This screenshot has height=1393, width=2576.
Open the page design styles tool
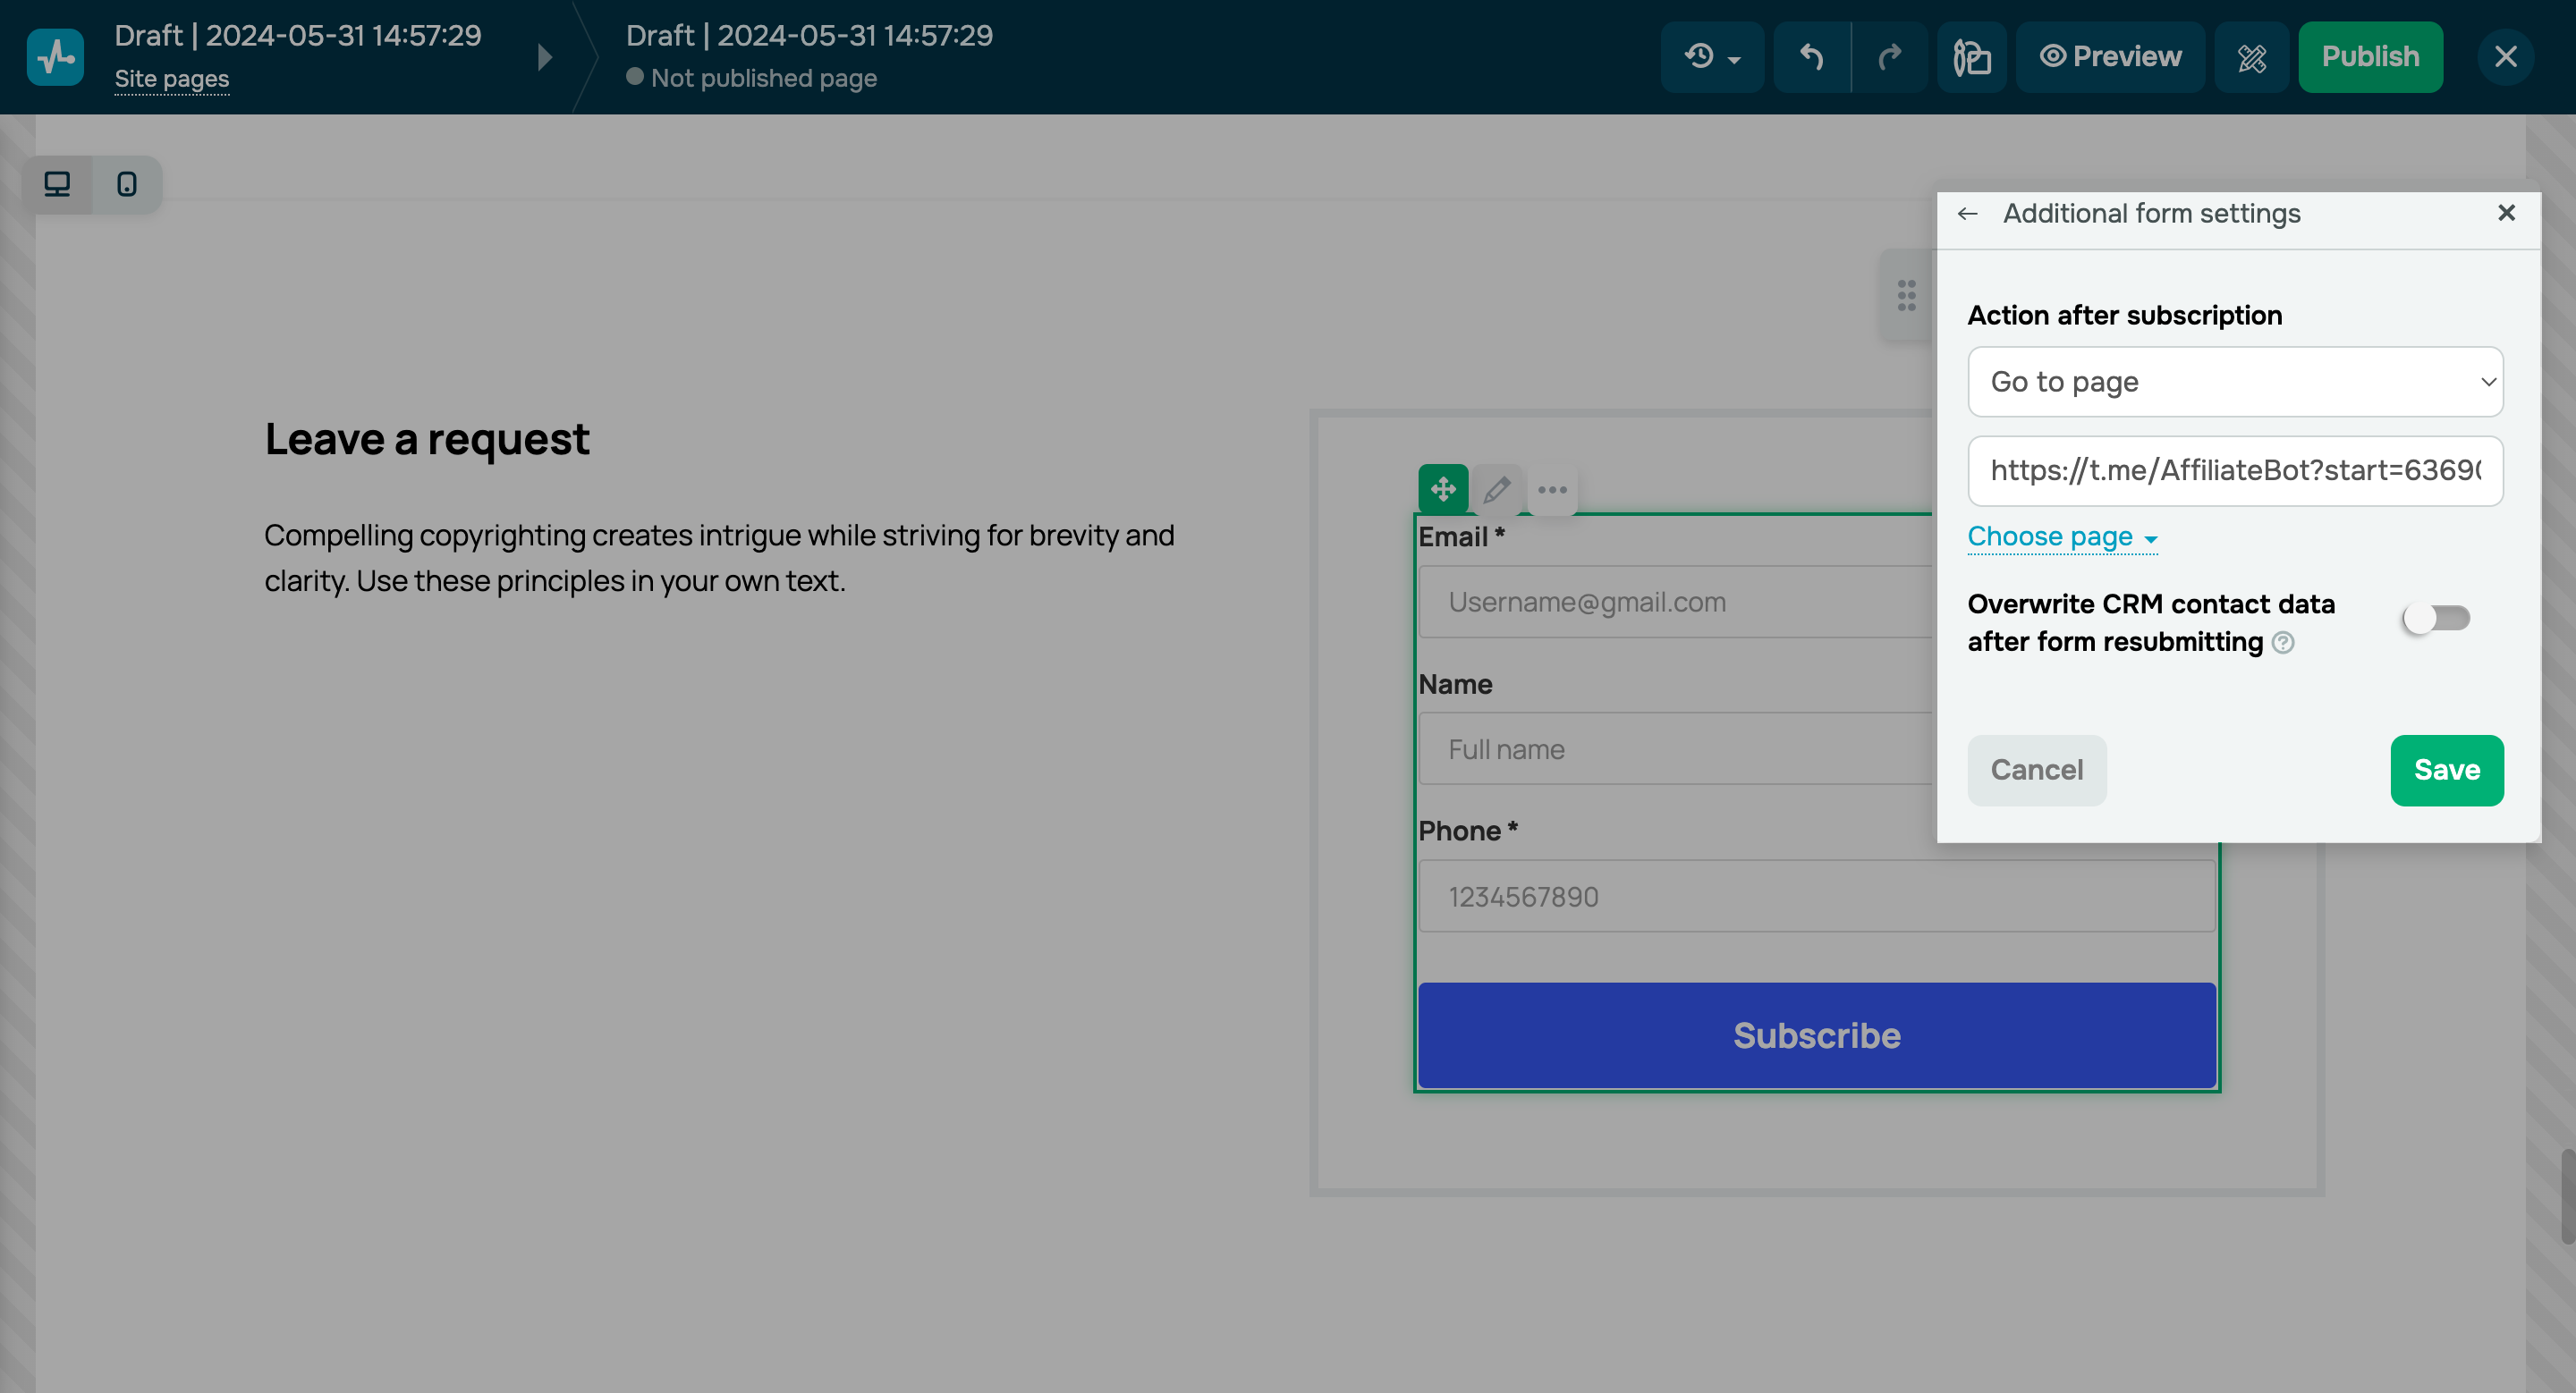pyautogui.click(x=1972, y=57)
